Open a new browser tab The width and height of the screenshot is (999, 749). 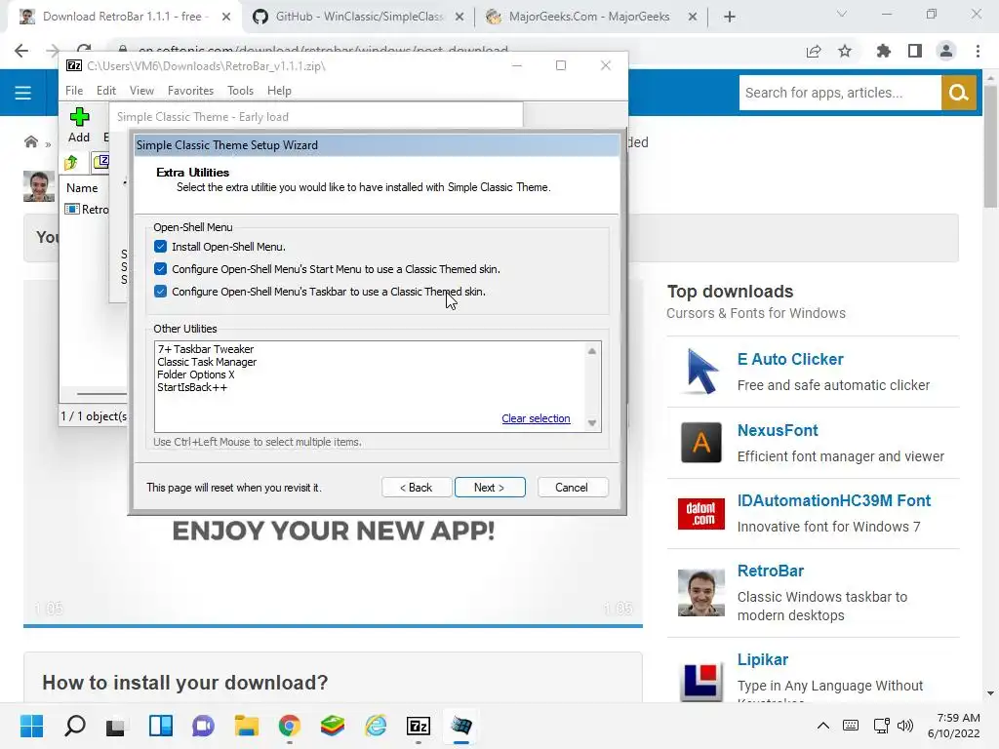tap(730, 18)
